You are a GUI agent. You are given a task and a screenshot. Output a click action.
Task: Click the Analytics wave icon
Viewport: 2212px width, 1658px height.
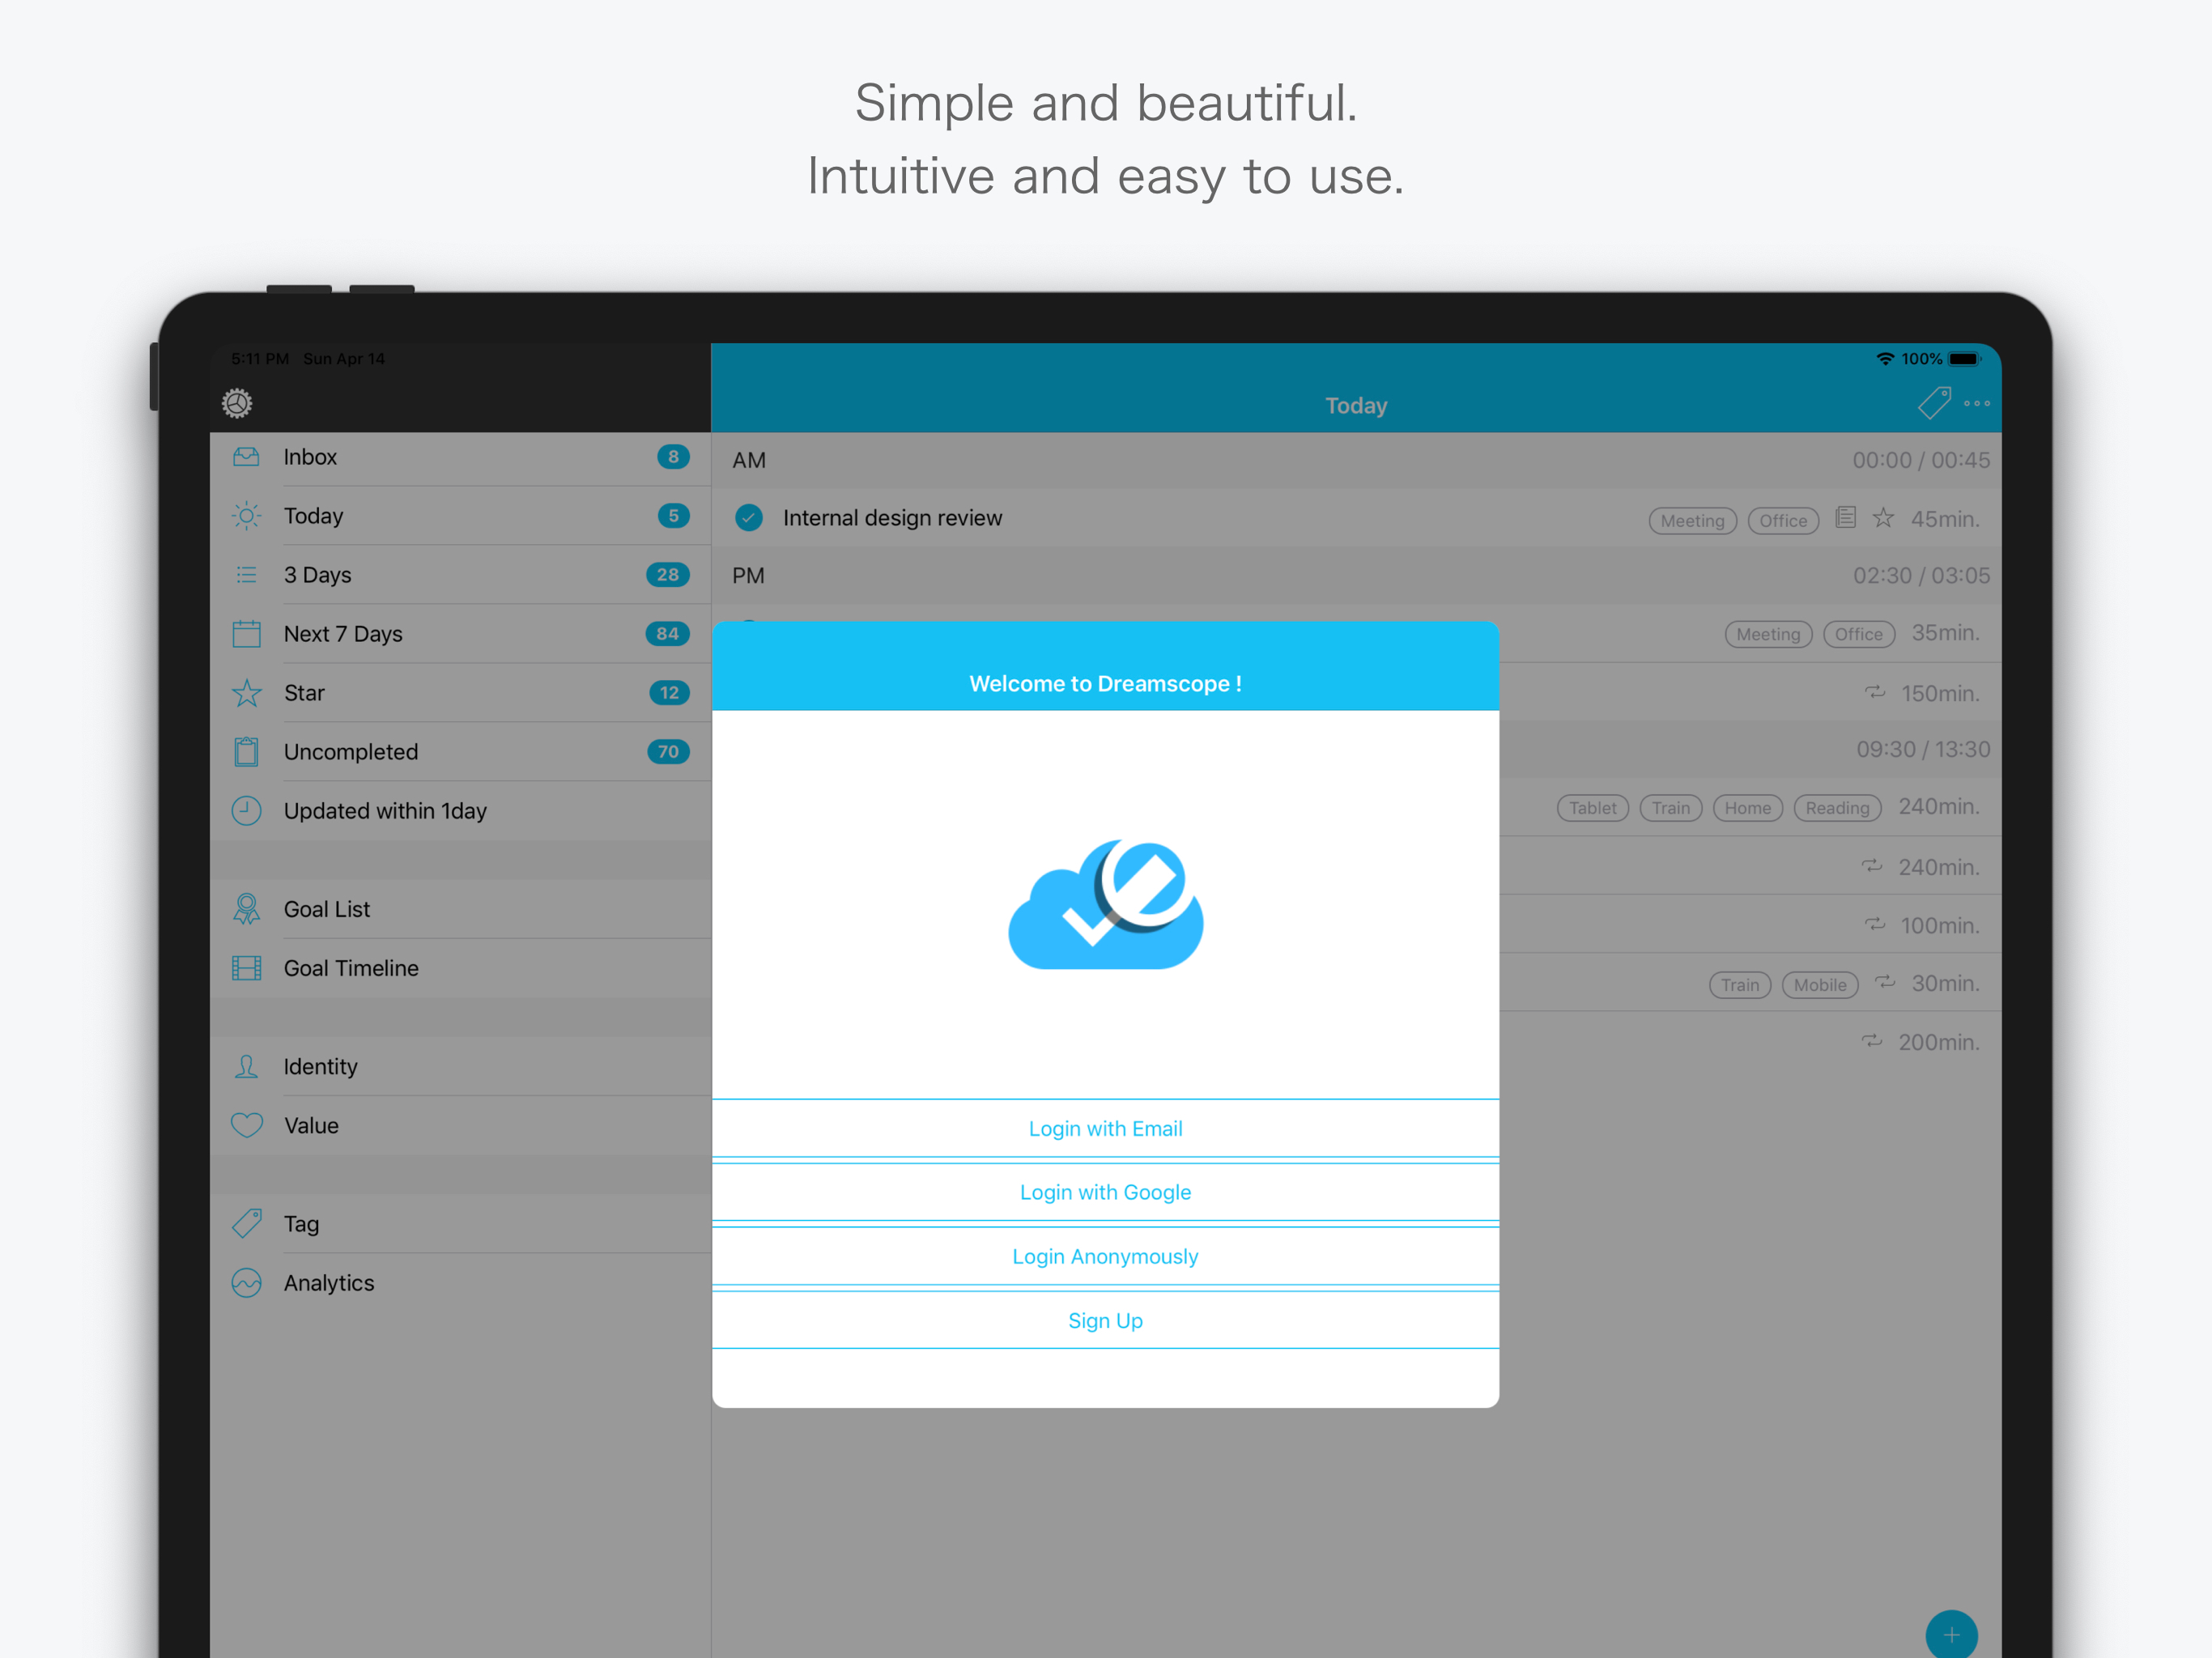click(x=246, y=1283)
